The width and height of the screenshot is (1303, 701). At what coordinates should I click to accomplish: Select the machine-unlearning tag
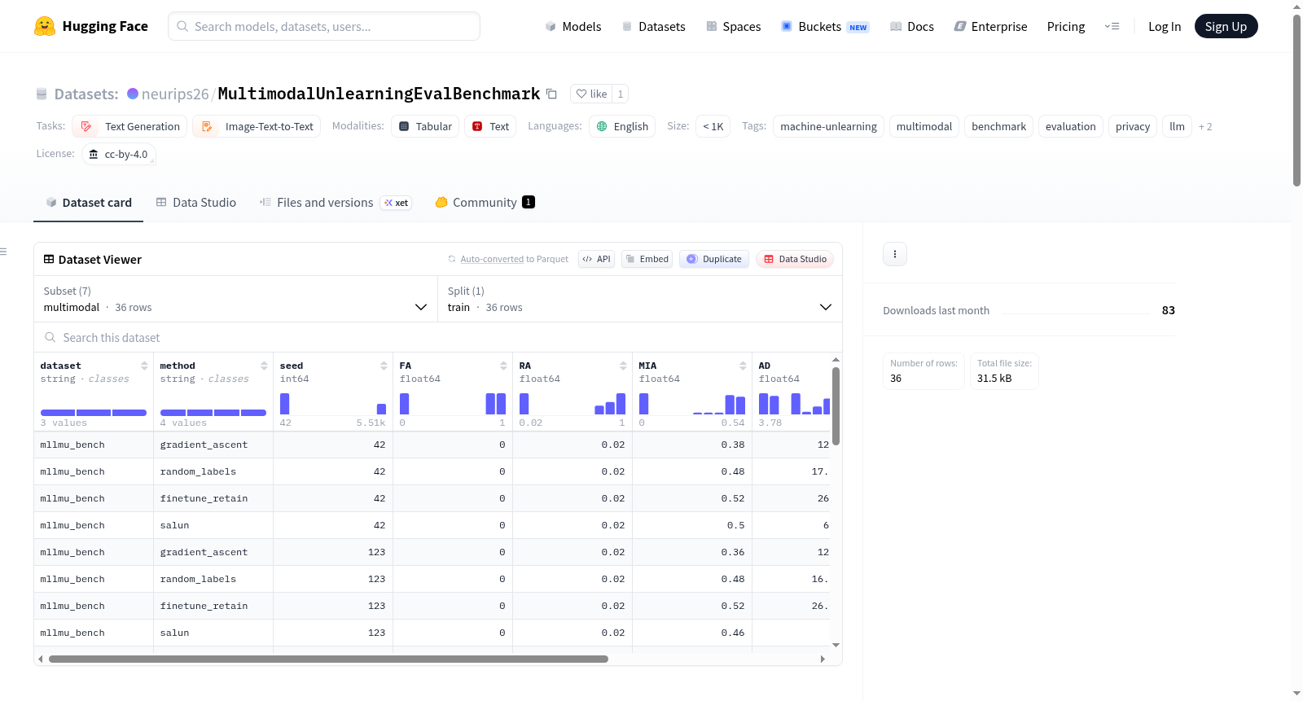(x=828, y=126)
